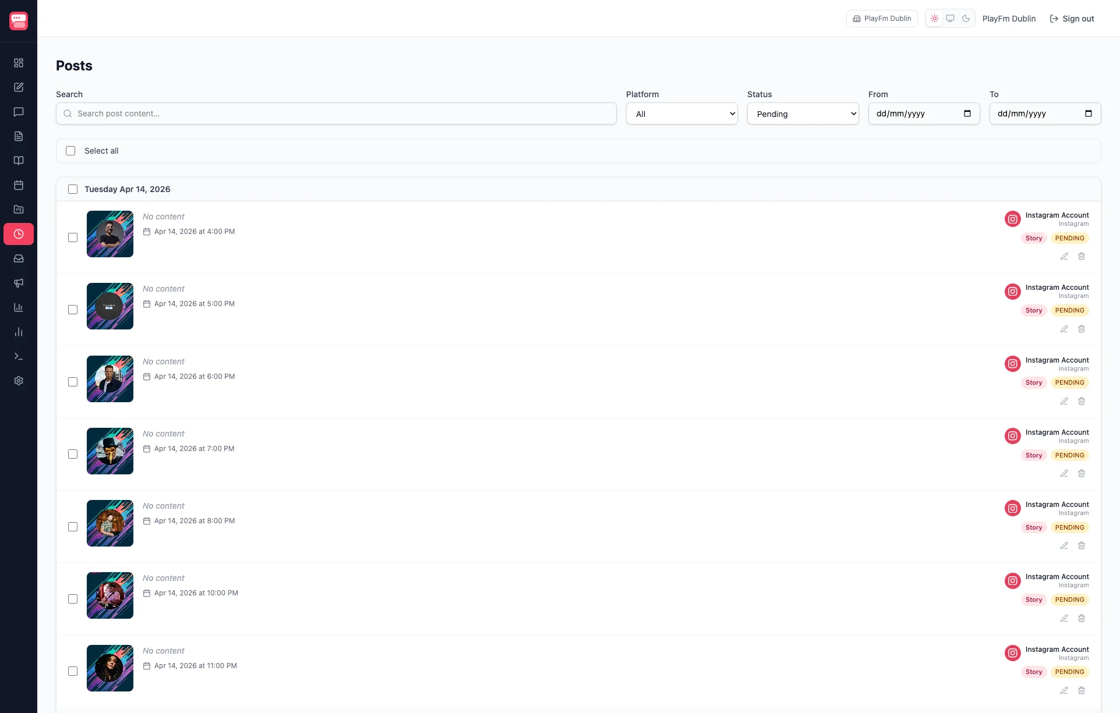Check the Select all checkbox

tap(70, 151)
